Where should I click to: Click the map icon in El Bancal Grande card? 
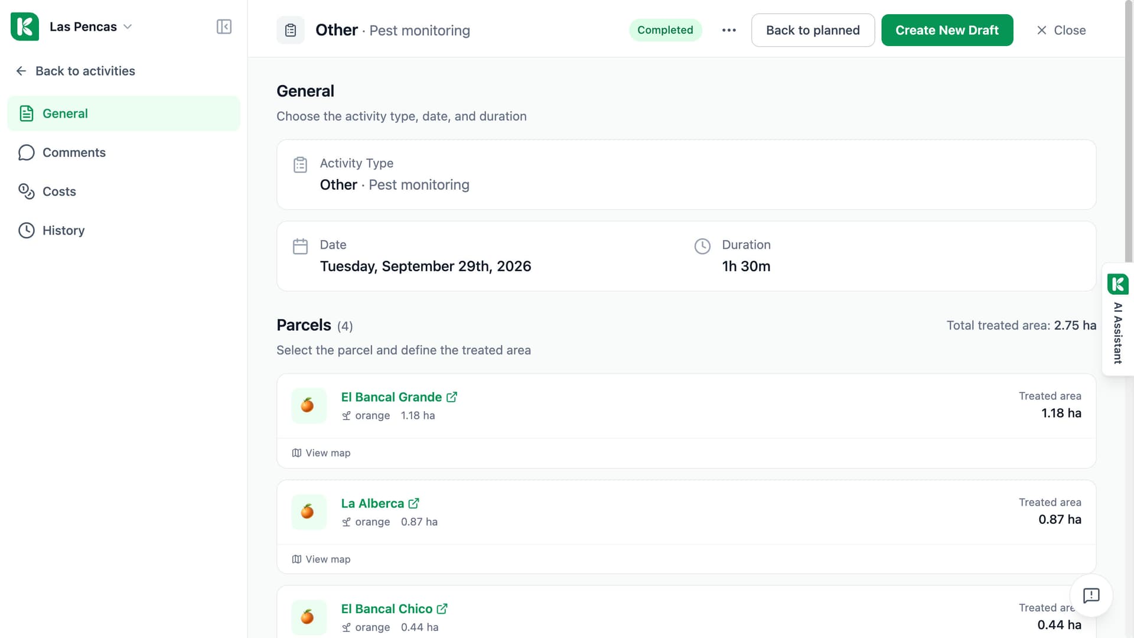296,453
